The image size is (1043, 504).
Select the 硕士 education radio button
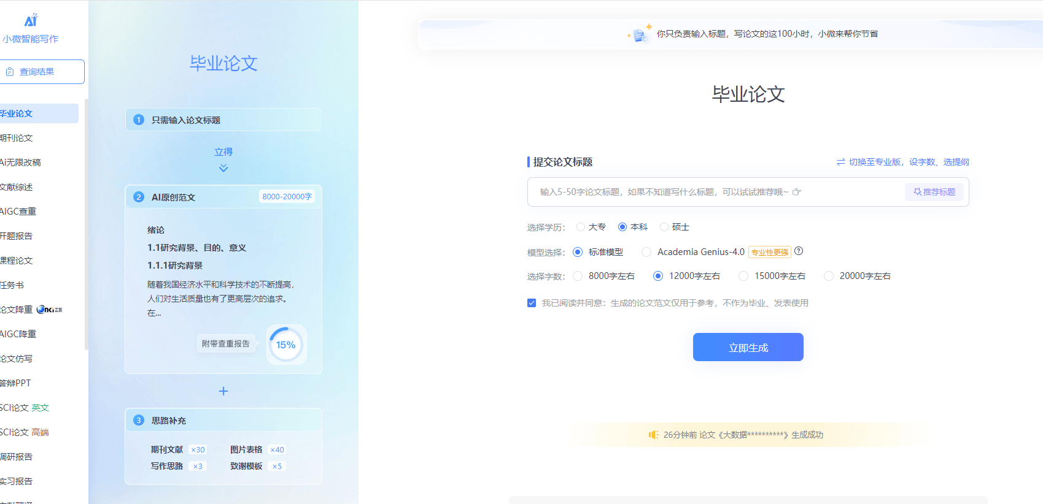pos(664,227)
